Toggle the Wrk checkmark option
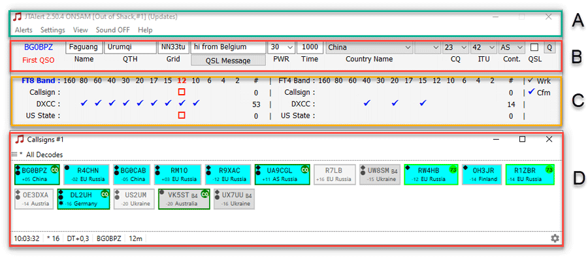588x260 pixels. [x=539, y=80]
